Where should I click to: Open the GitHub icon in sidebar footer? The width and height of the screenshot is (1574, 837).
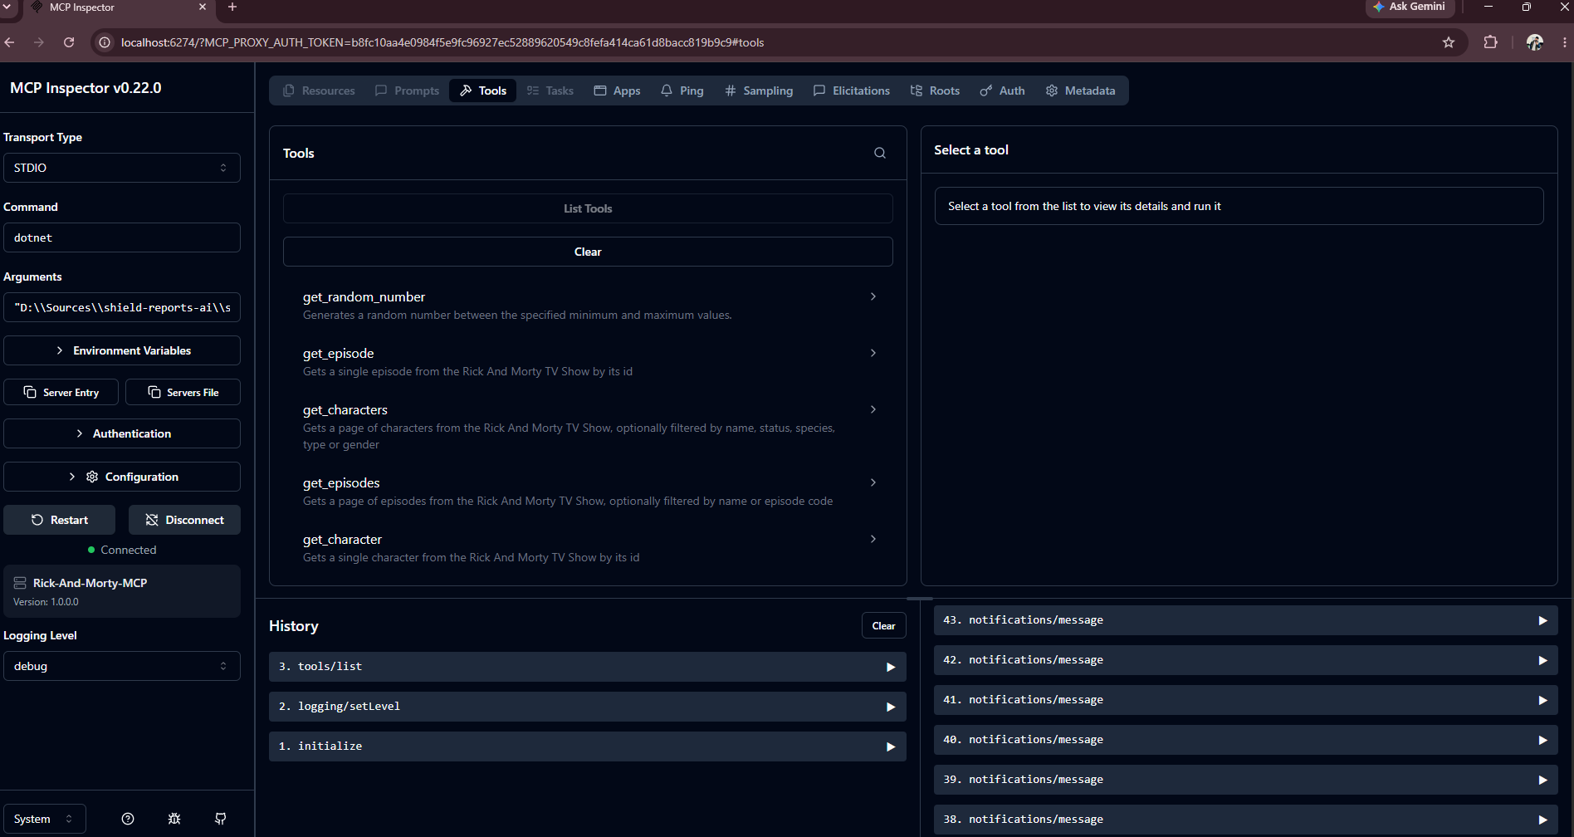tap(221, 819)
